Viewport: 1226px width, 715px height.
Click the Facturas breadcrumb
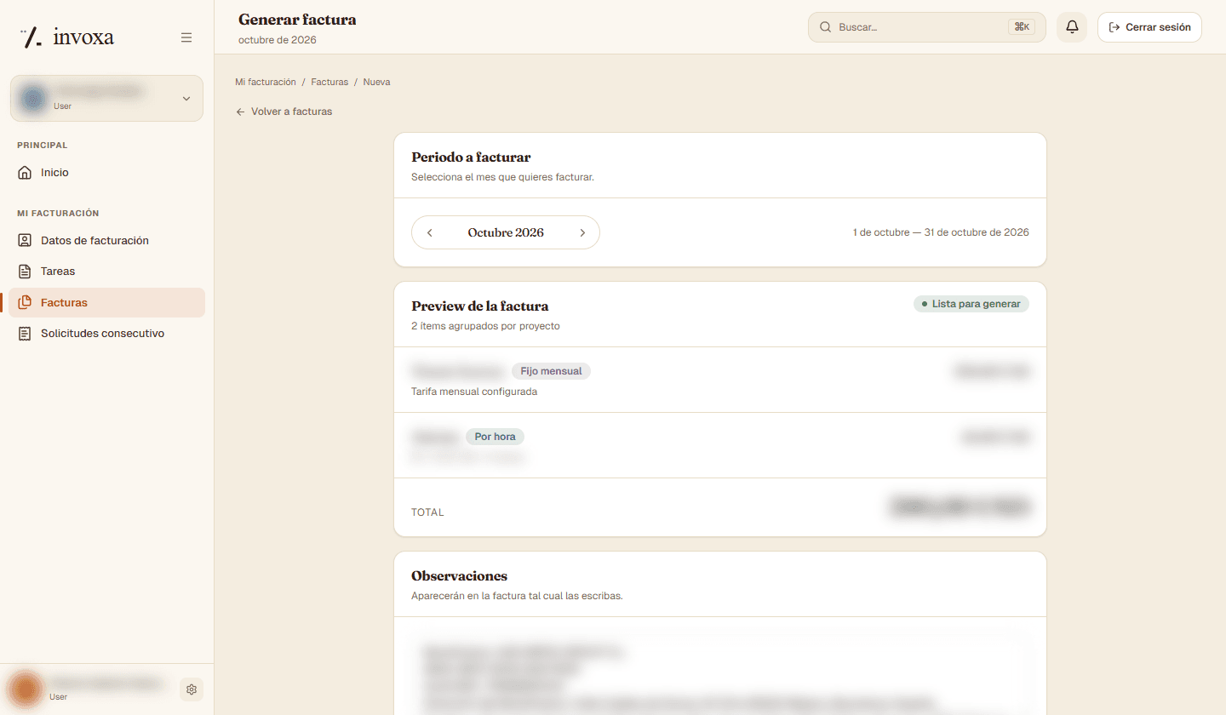click(329, 82)
